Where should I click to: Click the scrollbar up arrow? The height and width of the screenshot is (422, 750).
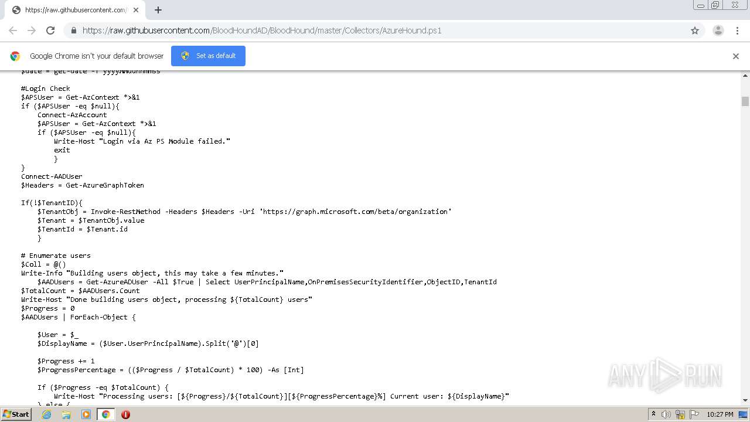pyautogui.click(x=745, y=76)
